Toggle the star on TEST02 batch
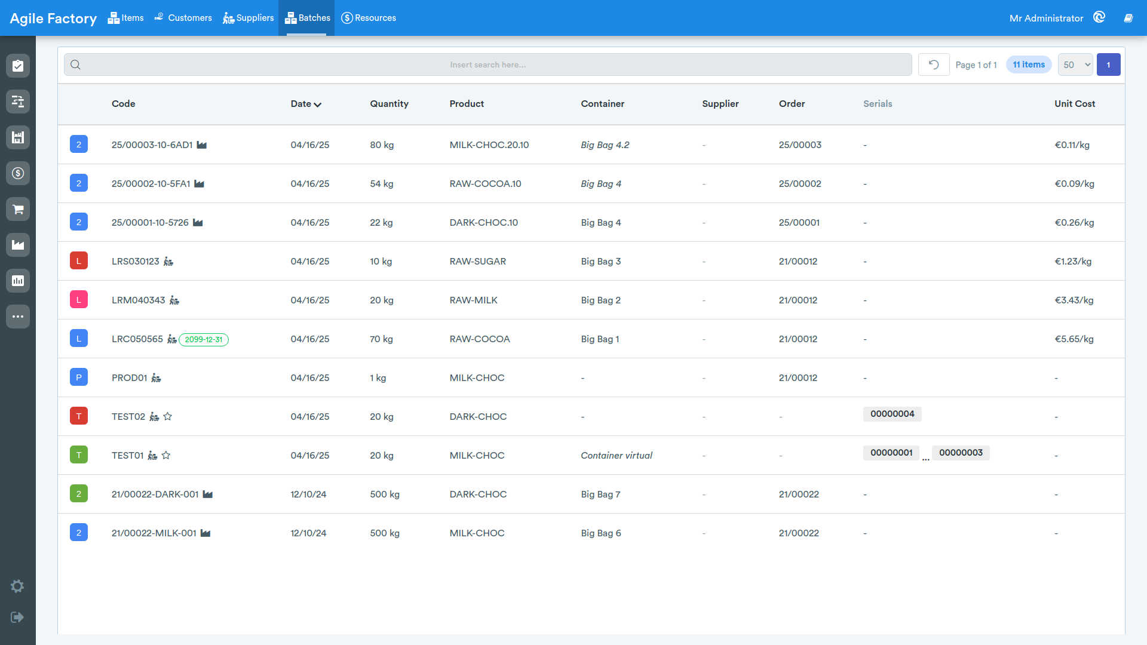The image size is (1147, 645). [x=168, y=416]
